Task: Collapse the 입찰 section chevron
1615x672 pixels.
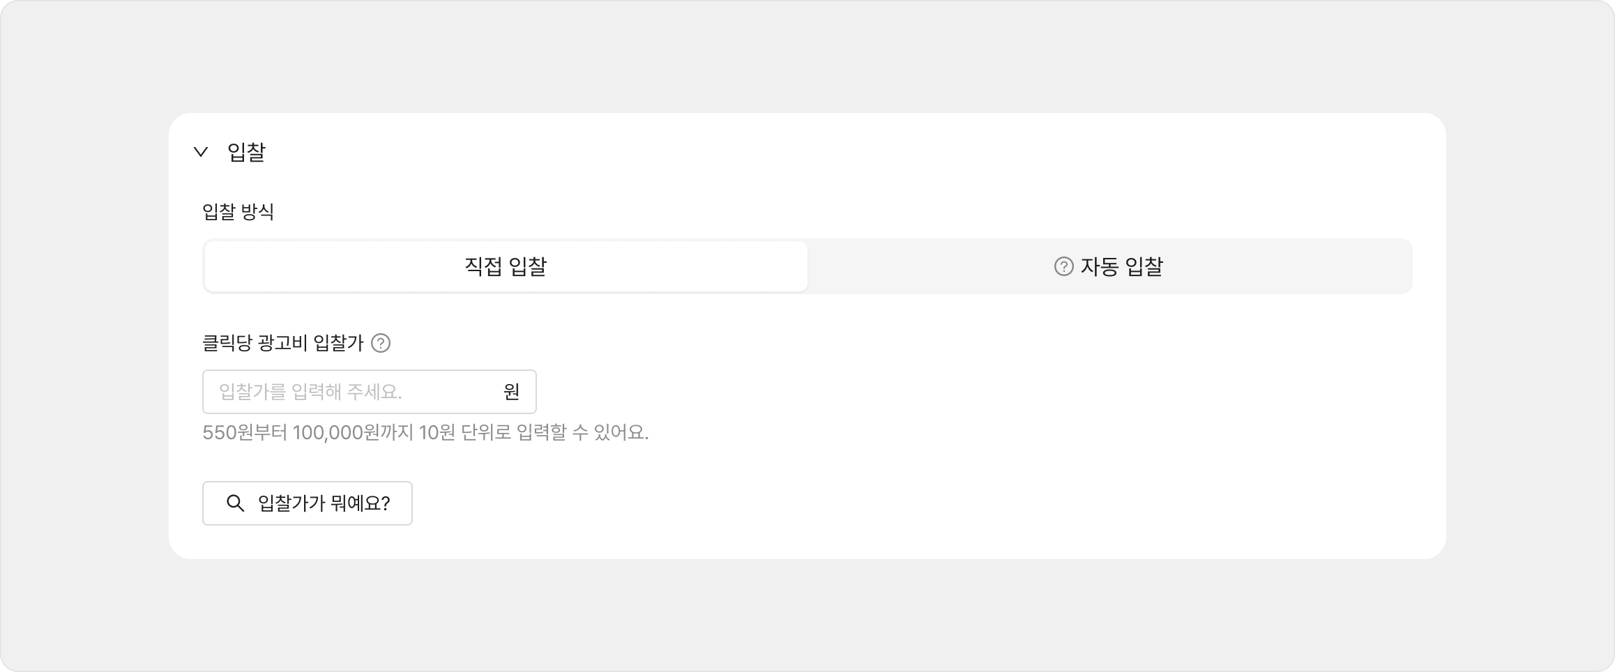Action: [x=201, y=152]
